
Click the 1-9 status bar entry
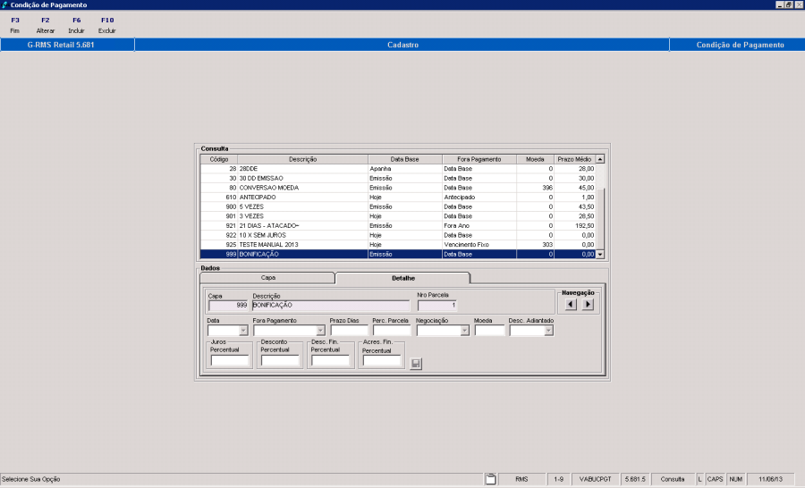point(558,479)
